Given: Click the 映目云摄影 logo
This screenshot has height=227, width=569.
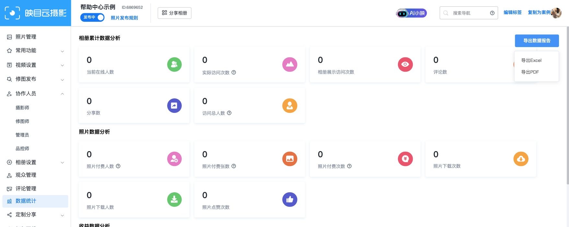Looking at the screenshot, I should pyautogui.click(x=35, y=13).
